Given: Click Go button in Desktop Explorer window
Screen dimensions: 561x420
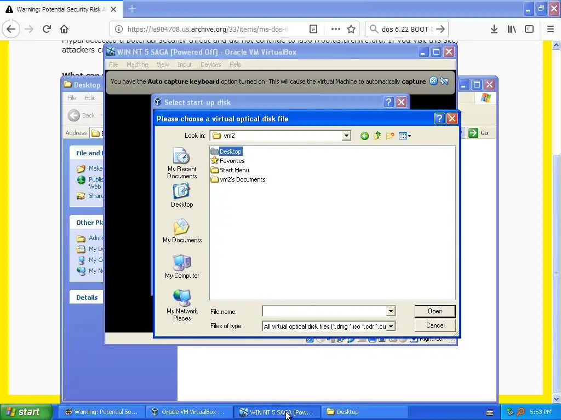Looking at the screenshot, I should pos(478,133).
